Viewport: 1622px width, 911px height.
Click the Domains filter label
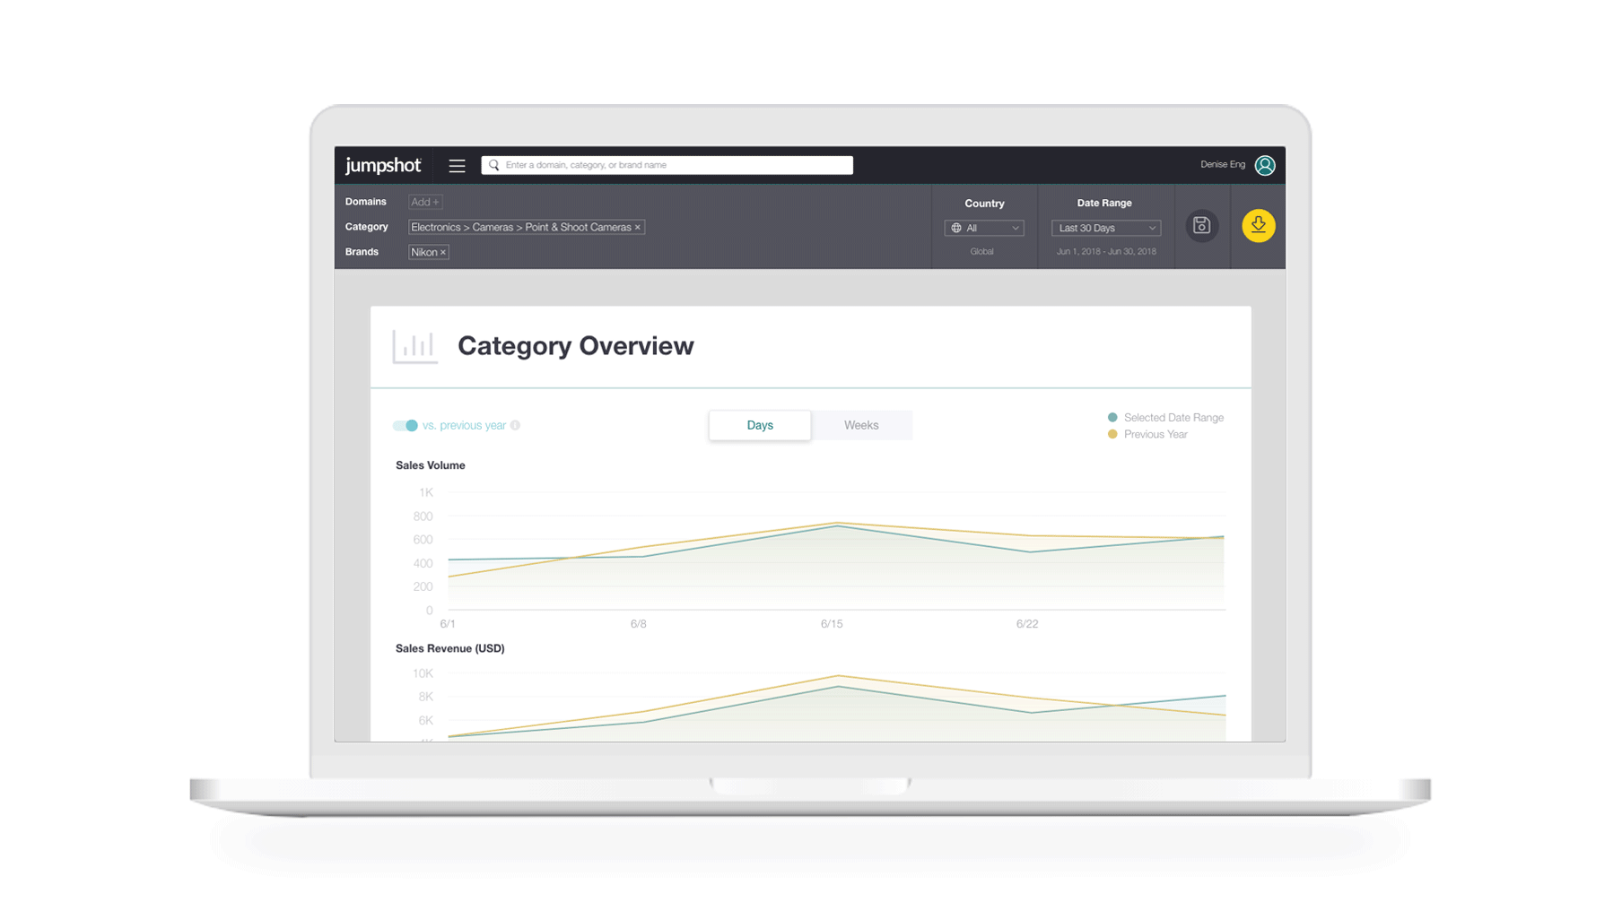click(366, 202)
